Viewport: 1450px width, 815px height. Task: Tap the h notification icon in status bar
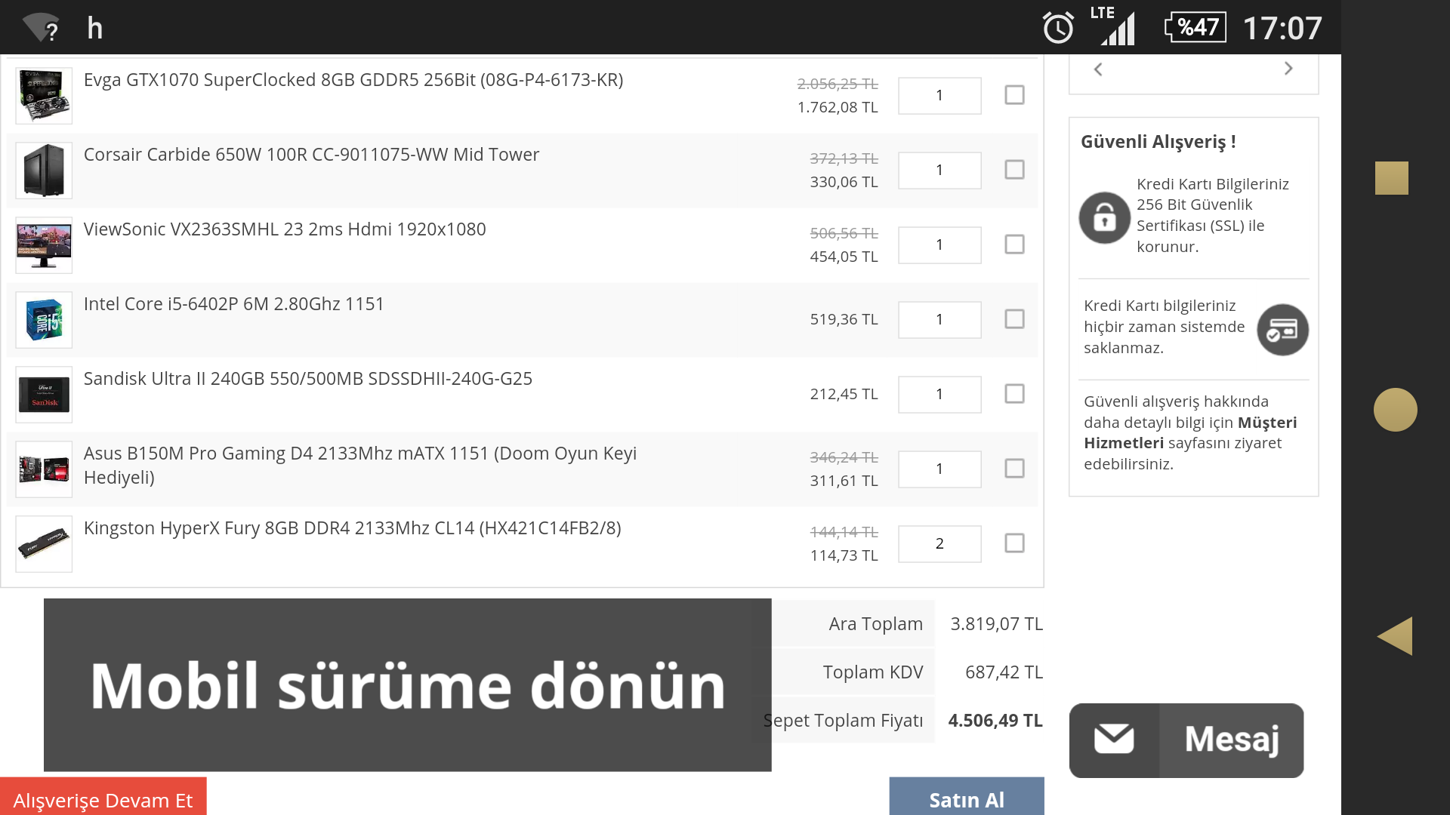(x=94, y=28)
